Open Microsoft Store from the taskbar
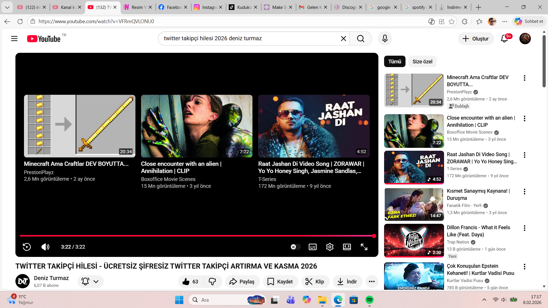This screenshot has width=548, height=308. coord(354,300)
